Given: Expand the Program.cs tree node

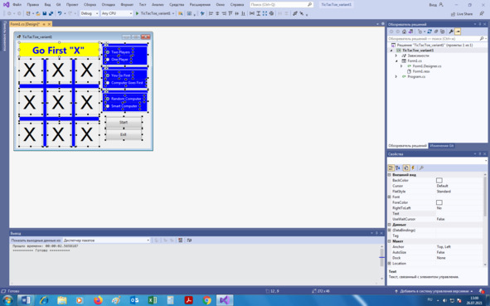Looking at the screenshot, I should pyautogui.click(x=396, y=76).
